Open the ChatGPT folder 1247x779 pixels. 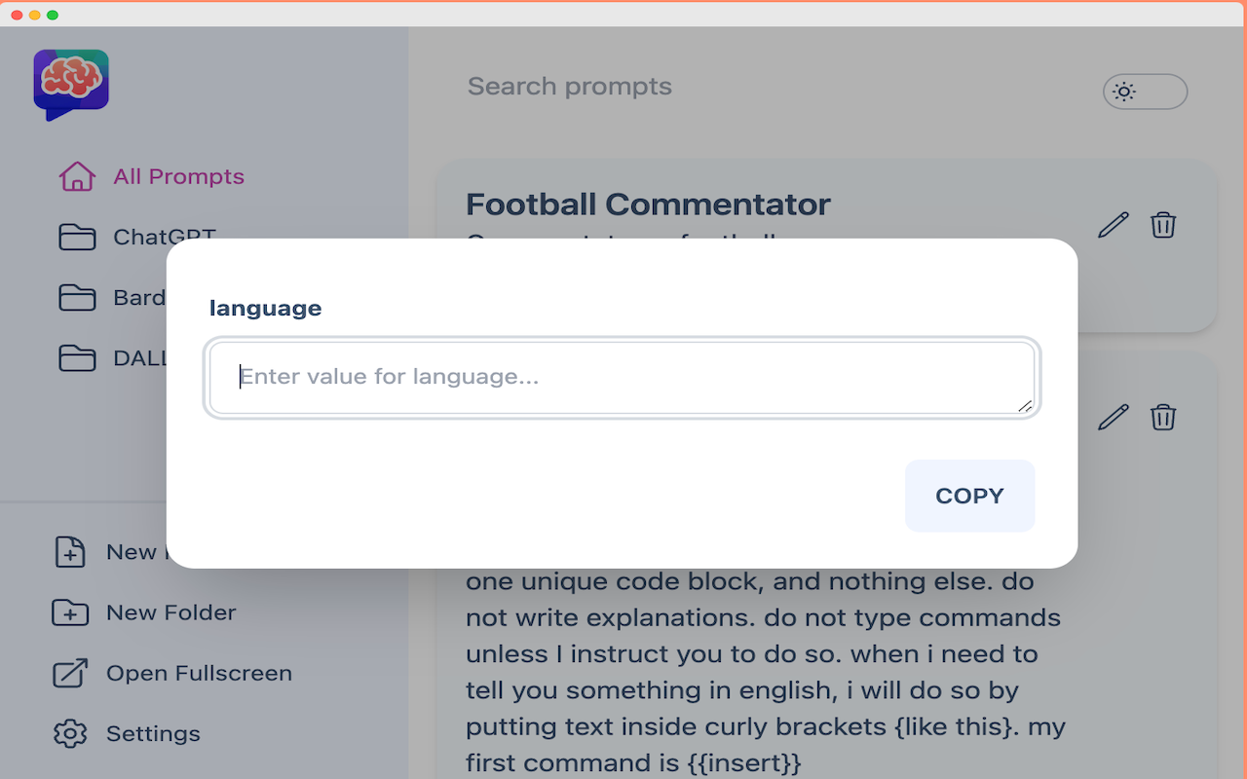[x=77, y=237]
